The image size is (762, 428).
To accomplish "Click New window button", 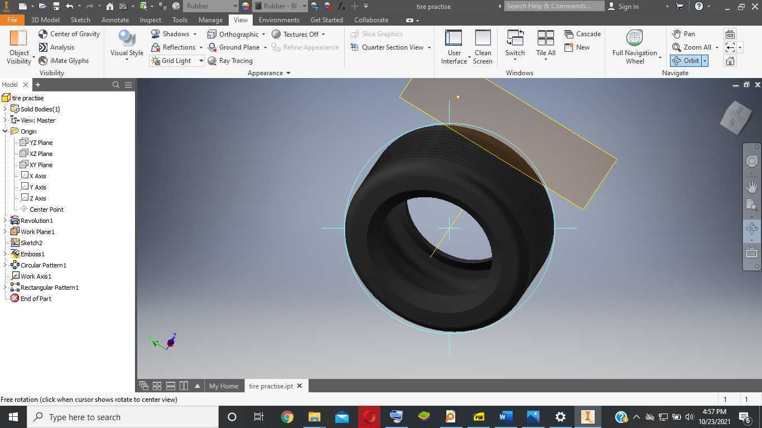I will 577,47.
